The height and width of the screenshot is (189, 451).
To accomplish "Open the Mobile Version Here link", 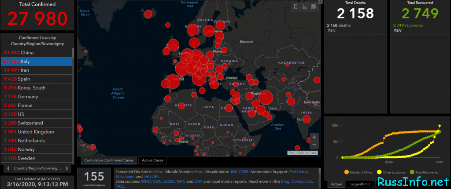I will click(x=199, y=172).
